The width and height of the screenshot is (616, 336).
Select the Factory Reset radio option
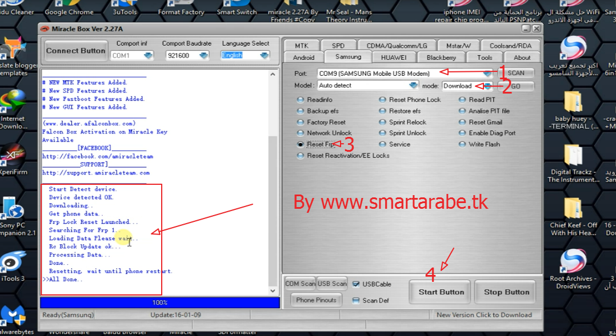click(300, 122)
